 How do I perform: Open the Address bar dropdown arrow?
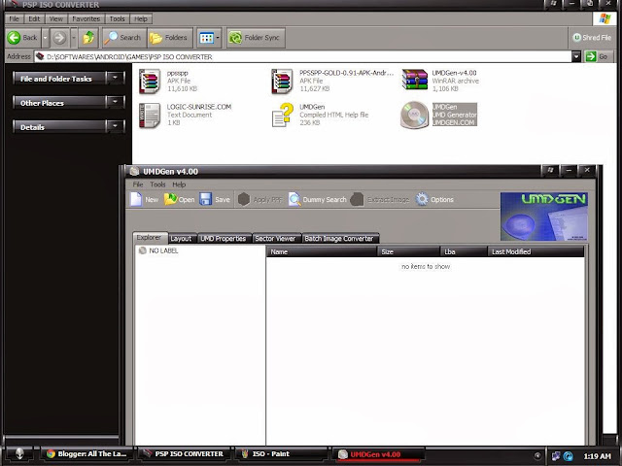coord(576,56)
